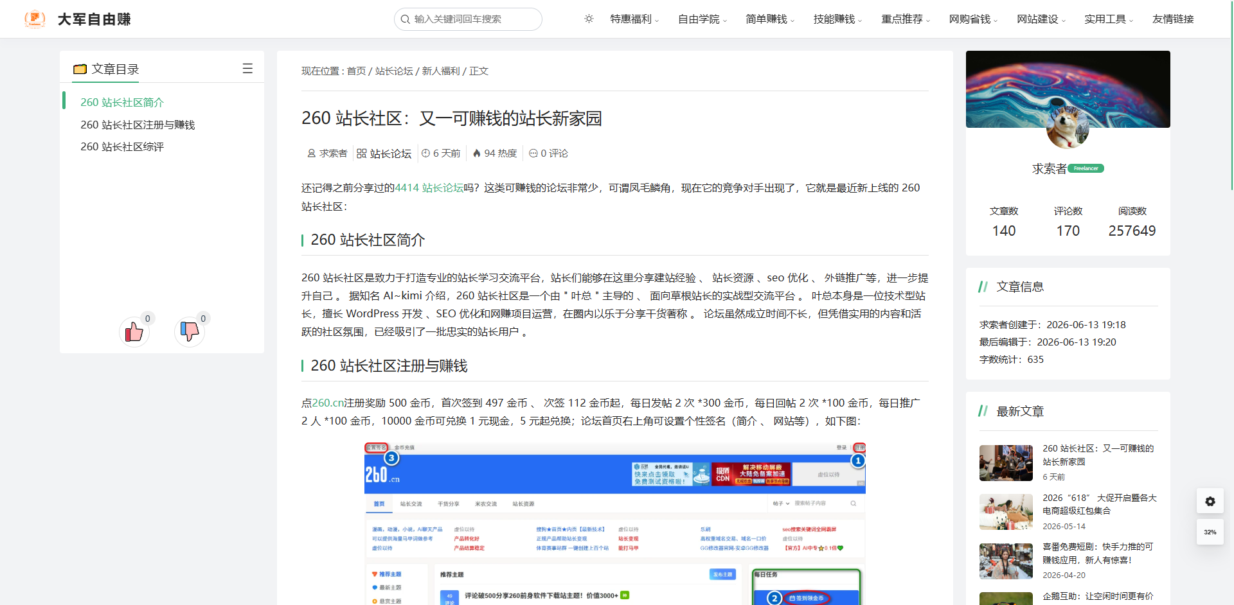This screenshot has height=605, width=1234.
Task: Jump to 260 站长社区简介 in the contents
Action: pyautogui.click(x=122, y=102)
